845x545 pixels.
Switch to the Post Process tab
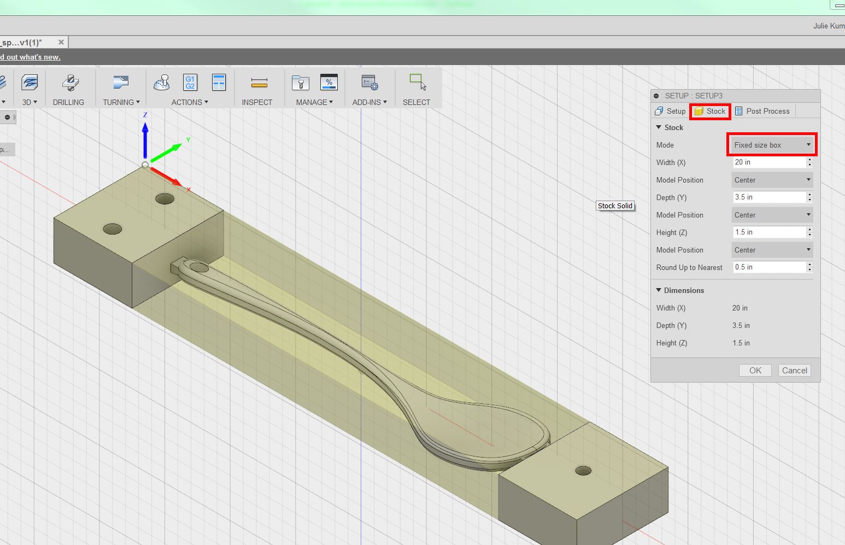[762, 111]
